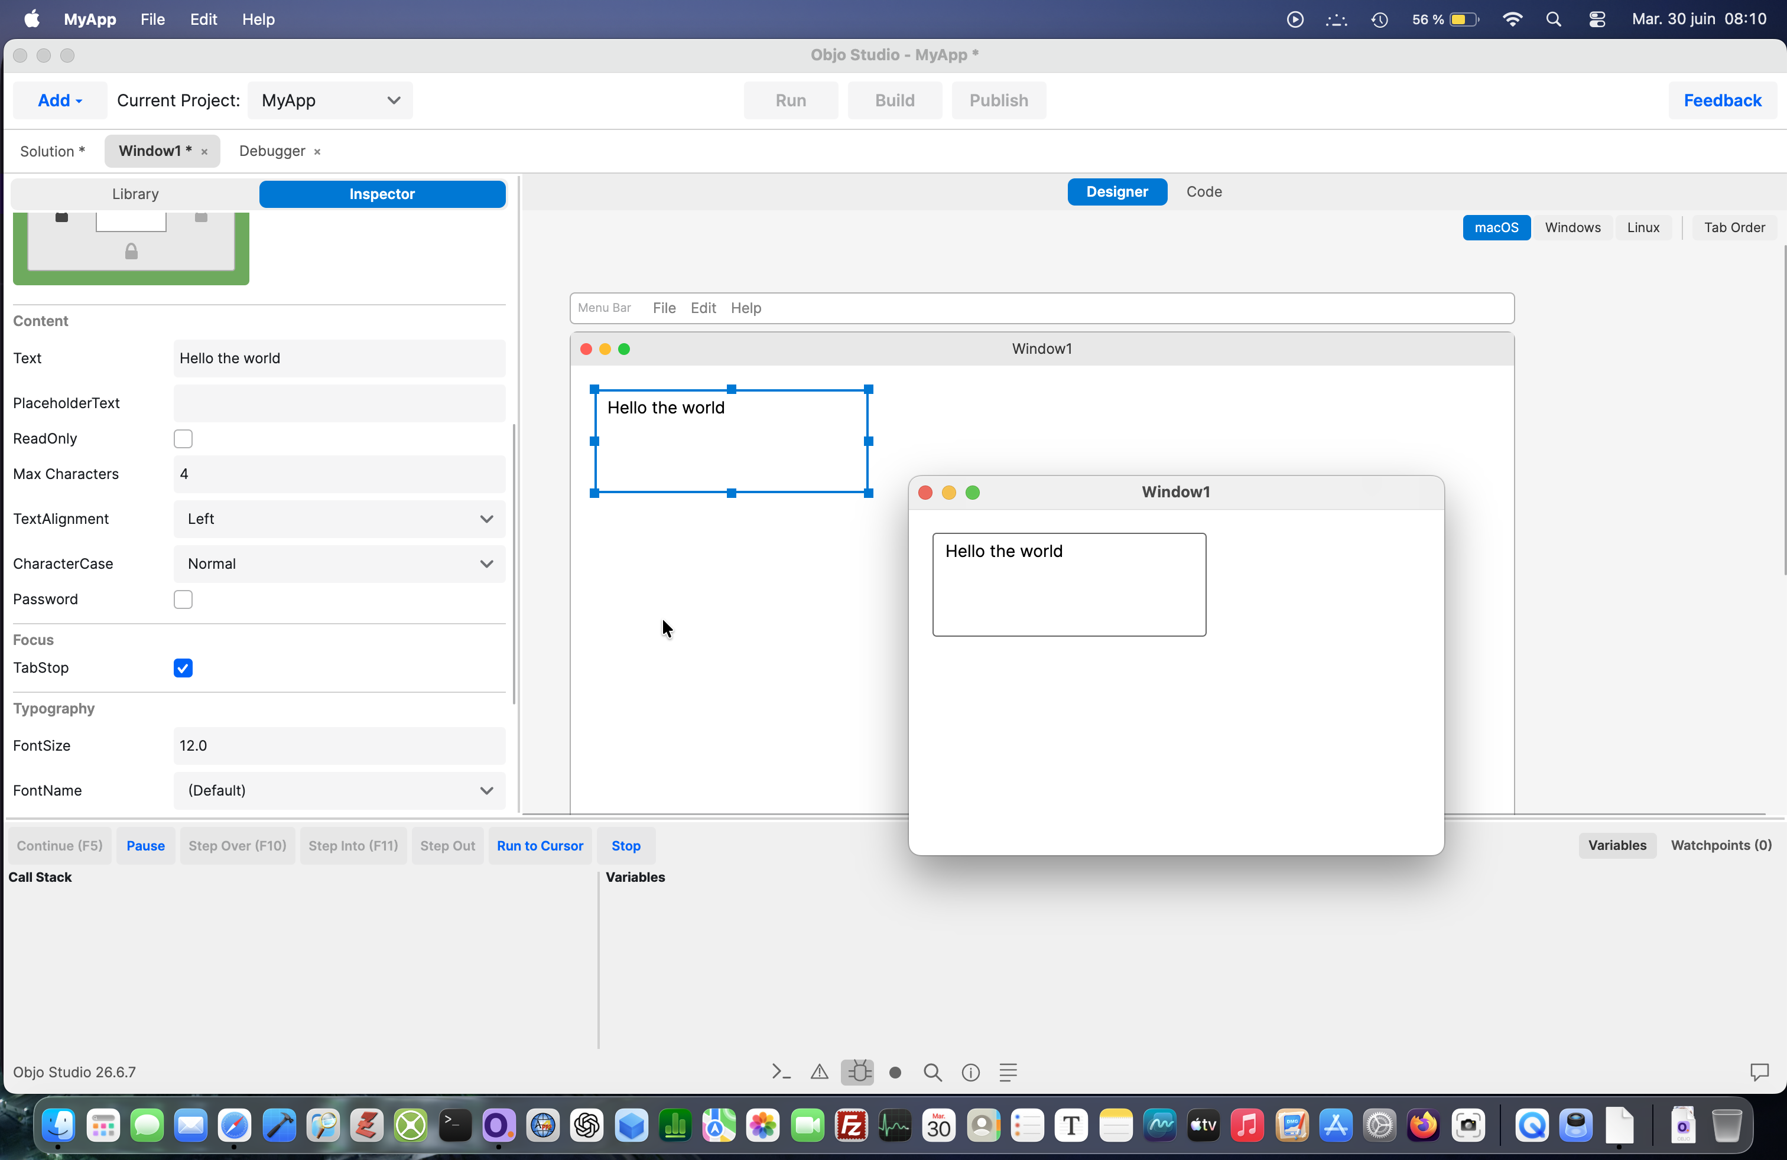Switch to the Library tab
Viewport: 1787px width, 1160px height.
tap(135, 194)
